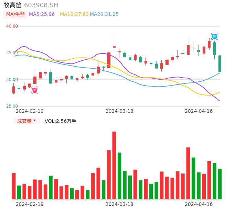
Task: Toggle the MA/牛熊 indicator button
Action: point(15,14)
